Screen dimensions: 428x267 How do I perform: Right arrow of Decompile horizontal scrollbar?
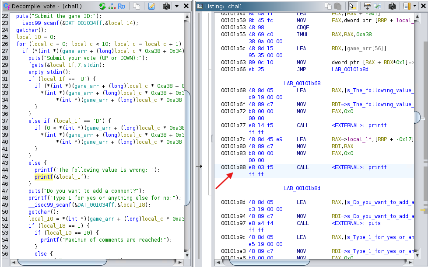tap(180, 262)
